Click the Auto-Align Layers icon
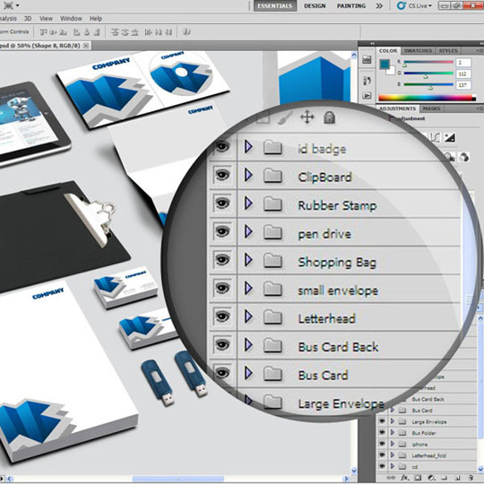The image size is (484, 484). [186, 32]
